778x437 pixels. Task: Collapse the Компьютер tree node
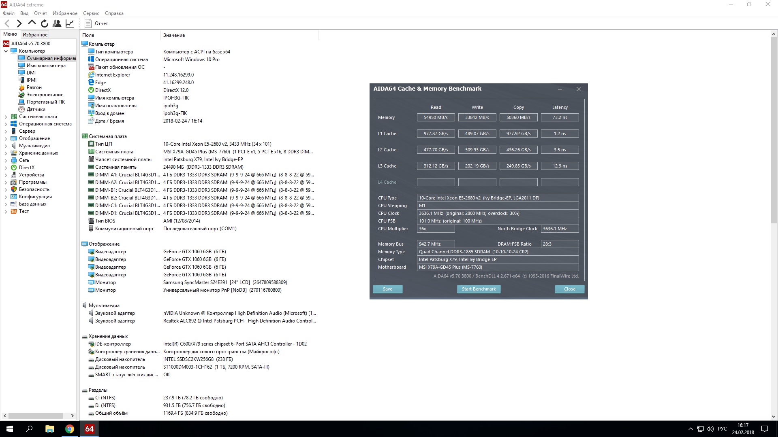6,51
